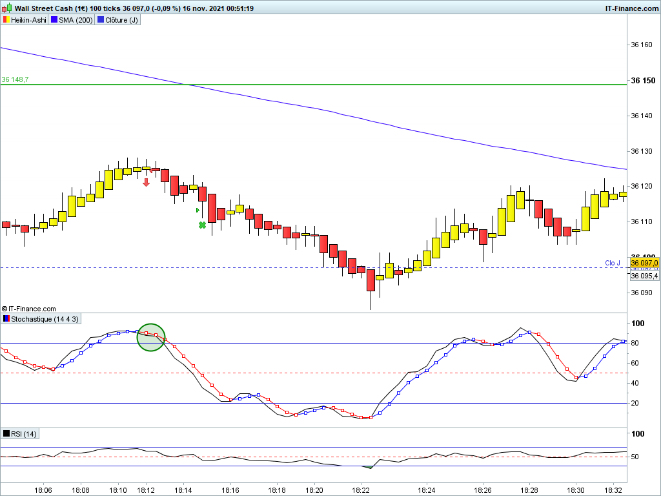The height and width of the screenshot is (496, 661).
Task: Select the 36 148,7 green level label
Action: pos(15,79)
